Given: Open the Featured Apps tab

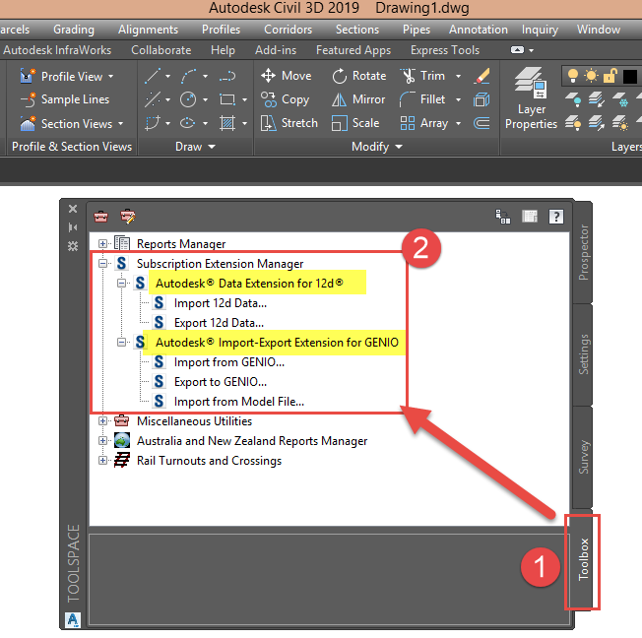Looking at the screenshot, I should (x=353, y=50).
